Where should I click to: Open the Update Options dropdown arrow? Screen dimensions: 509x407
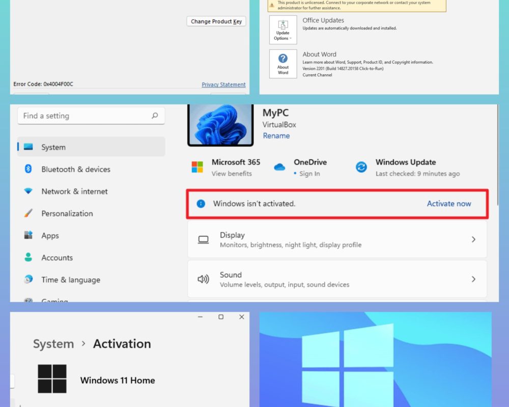pyautogui.click(x=290, y=38)
